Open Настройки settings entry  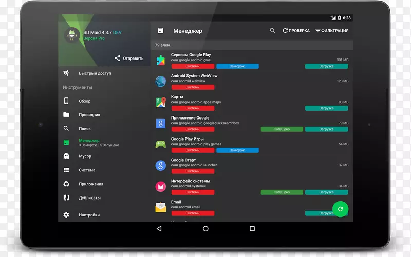click(104, 215)
